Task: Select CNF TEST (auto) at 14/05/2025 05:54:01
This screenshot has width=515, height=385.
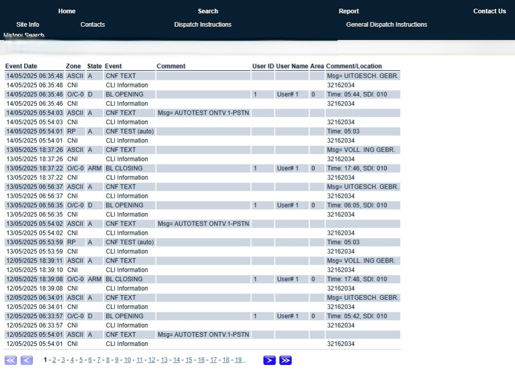Action: (x=130, y=132)
